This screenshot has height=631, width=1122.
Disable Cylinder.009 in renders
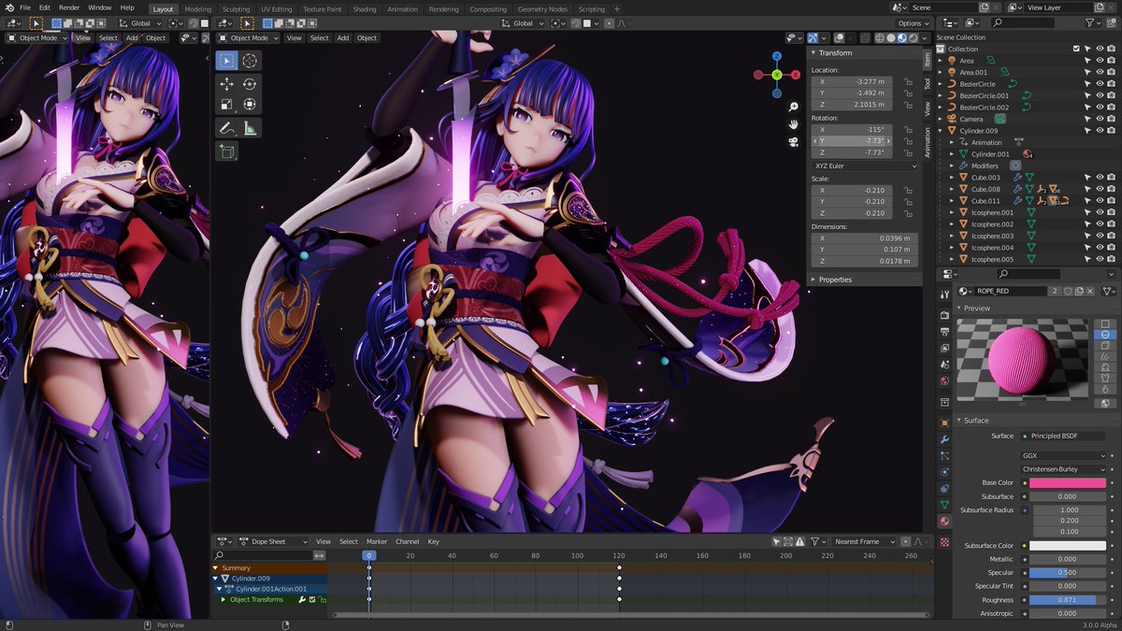(1111, 131)
